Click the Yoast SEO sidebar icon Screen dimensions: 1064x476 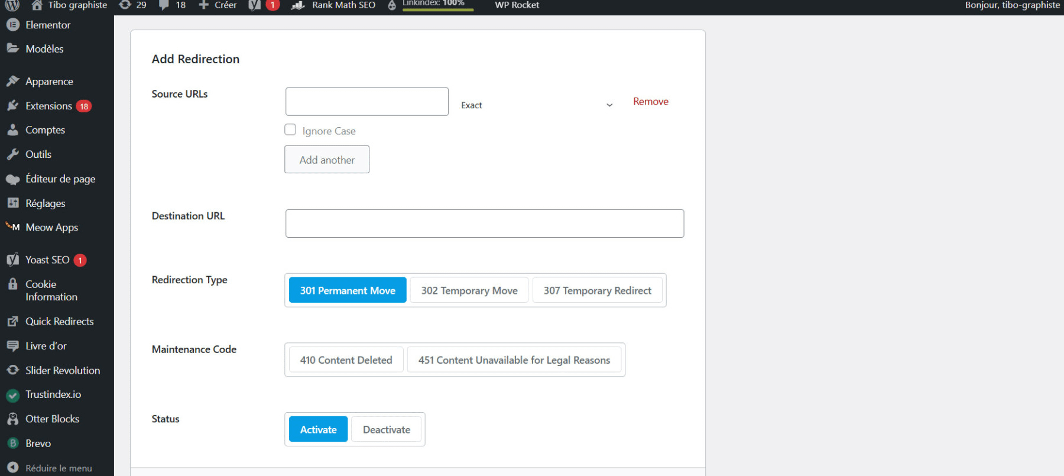pos(13,260)
